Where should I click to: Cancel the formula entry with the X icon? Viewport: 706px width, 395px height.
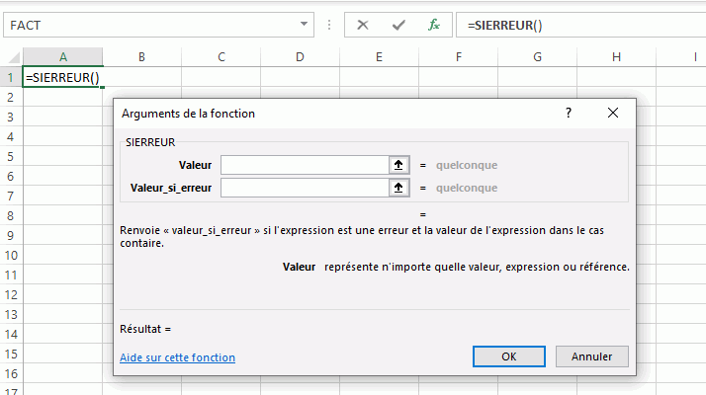[x=363, y=25]
